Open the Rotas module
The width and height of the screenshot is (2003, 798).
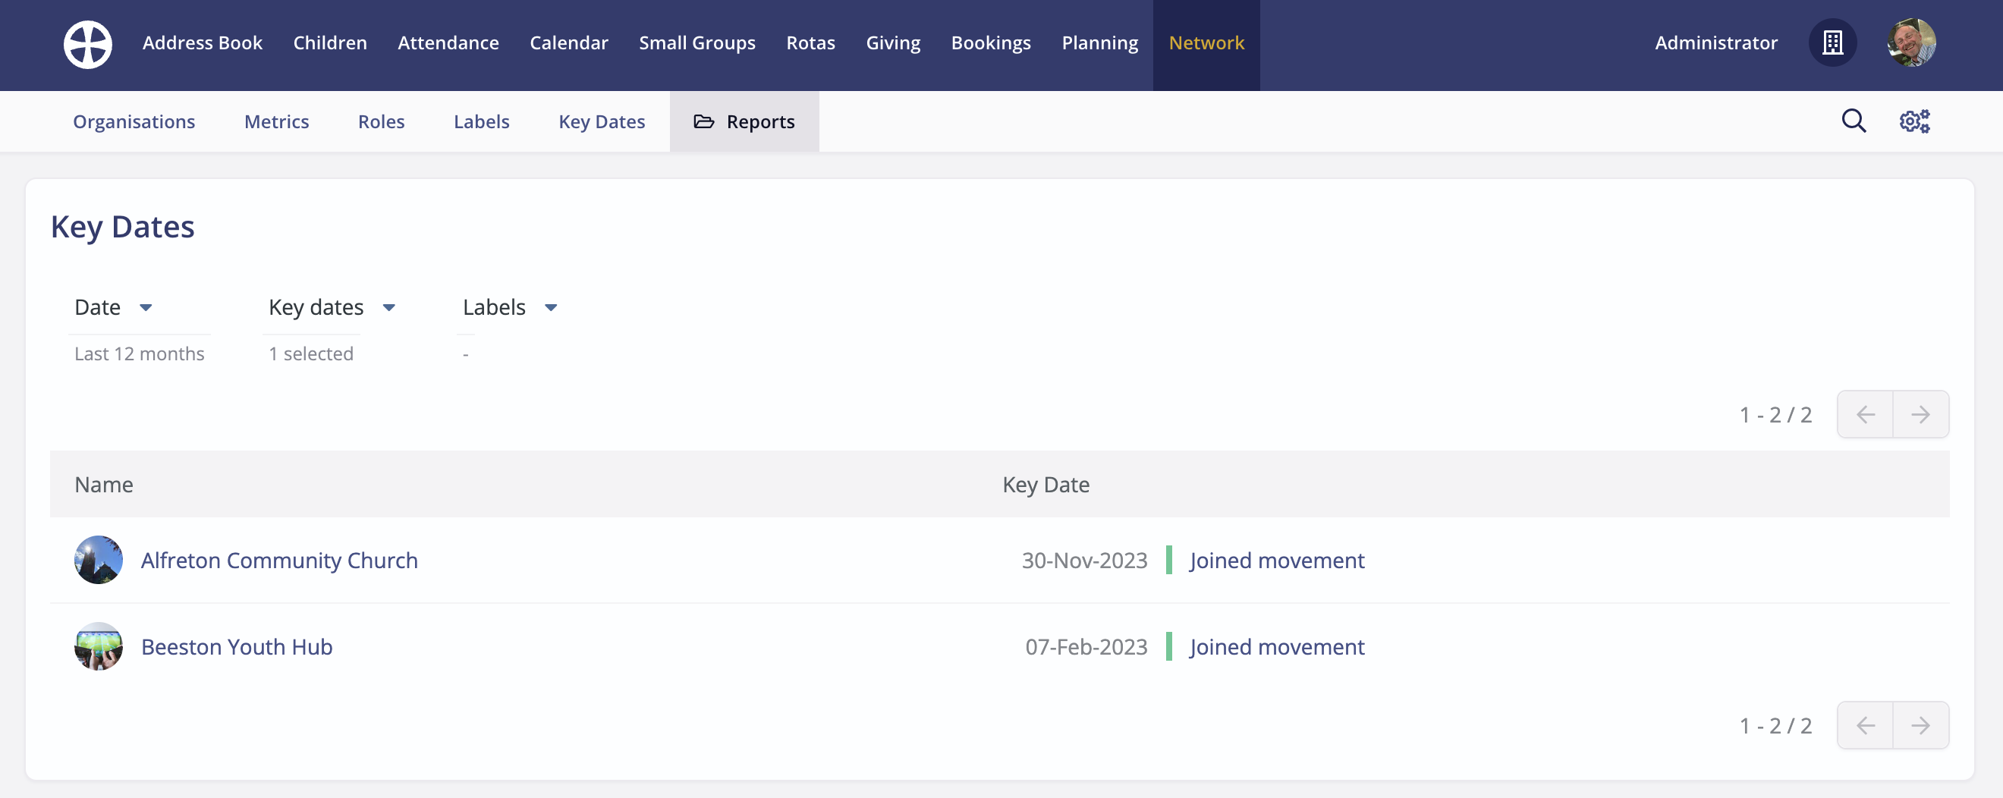coord(810,42)
